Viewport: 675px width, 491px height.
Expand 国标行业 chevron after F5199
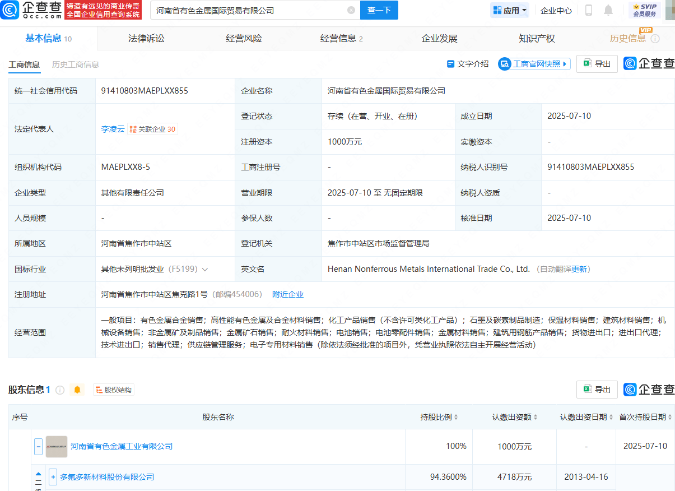[x=205, y=270]
